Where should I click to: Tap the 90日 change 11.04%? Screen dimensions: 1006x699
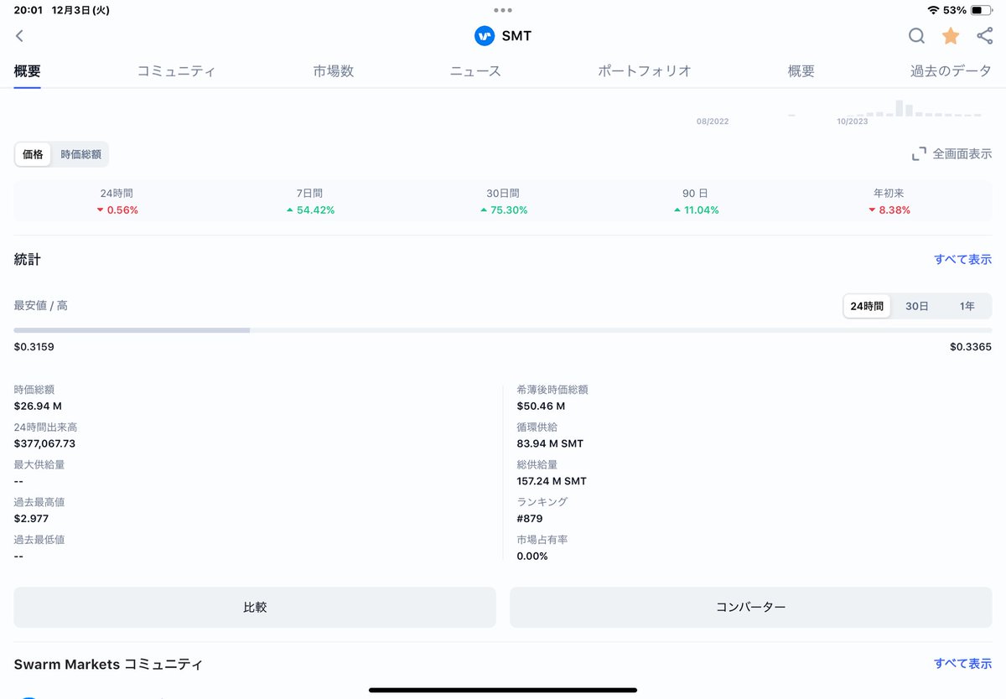point(697,210)
